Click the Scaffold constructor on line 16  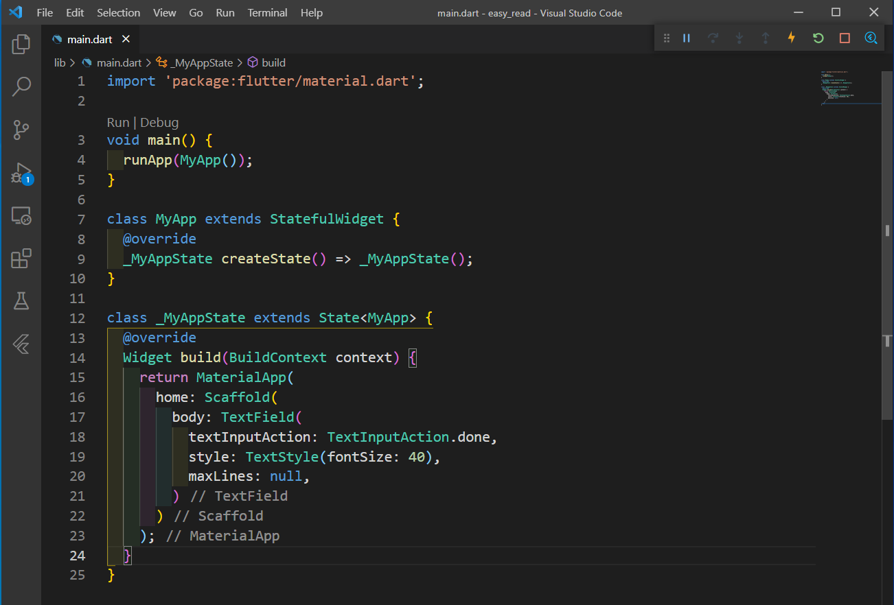coord(237,397)
